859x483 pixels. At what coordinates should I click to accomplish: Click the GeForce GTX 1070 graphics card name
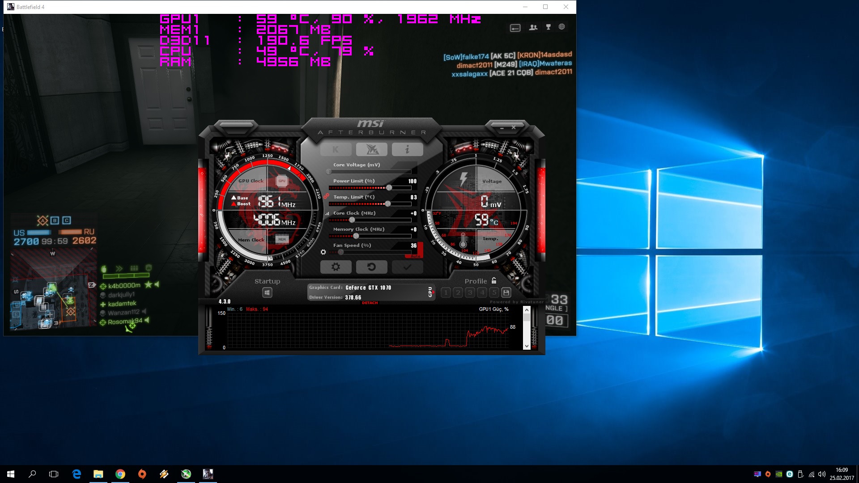coord(368,288)
